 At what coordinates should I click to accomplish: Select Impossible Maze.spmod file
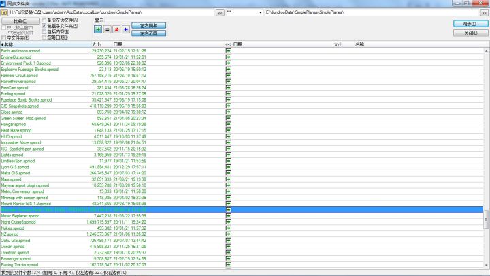21,142
